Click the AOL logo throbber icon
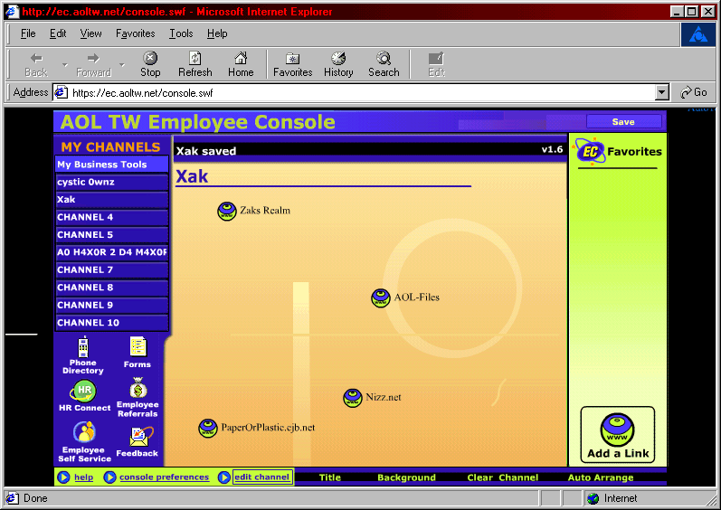Screen dimensions: 721x510 [x=698, y=34]
